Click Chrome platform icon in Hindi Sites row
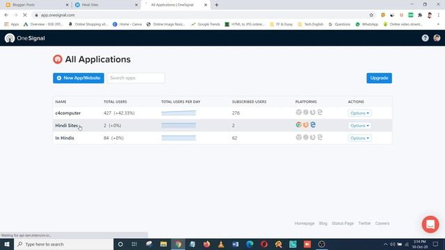The width and height of the screenshot is (445, 250). pos(298,125)
